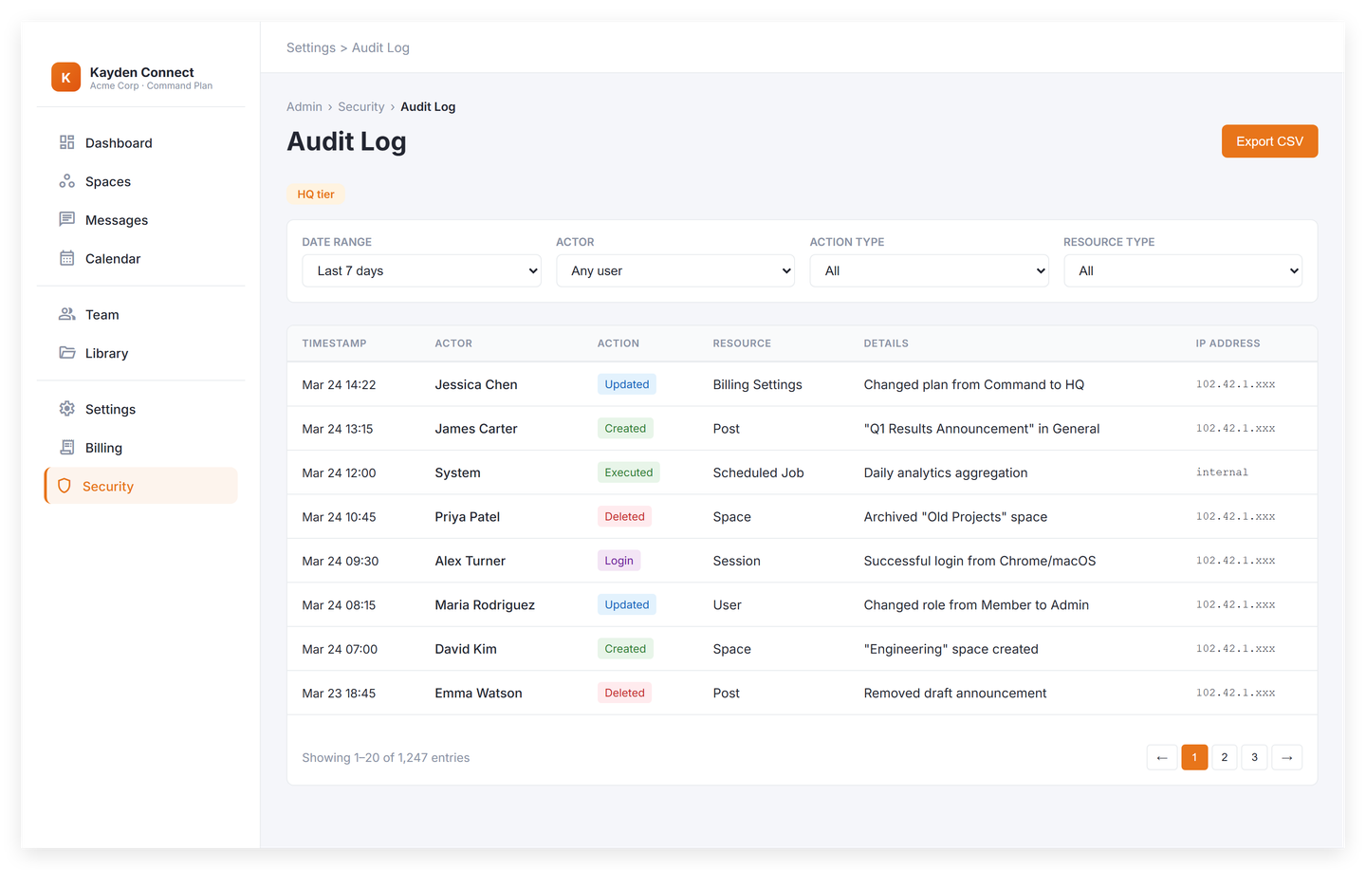Click the Billing receipt icon
This screenshot has height=870, width=1366.
(x=66, y=448)
